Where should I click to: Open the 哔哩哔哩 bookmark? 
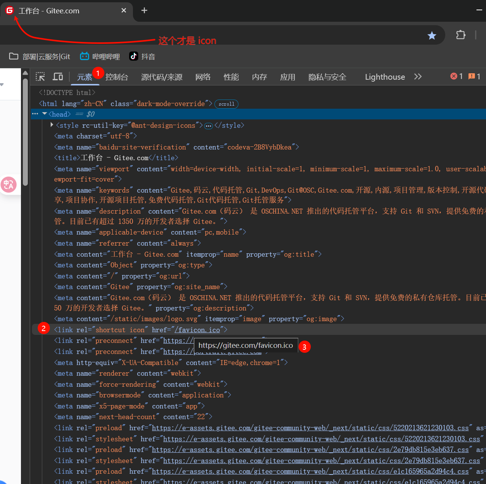click(x=100, y=56)
